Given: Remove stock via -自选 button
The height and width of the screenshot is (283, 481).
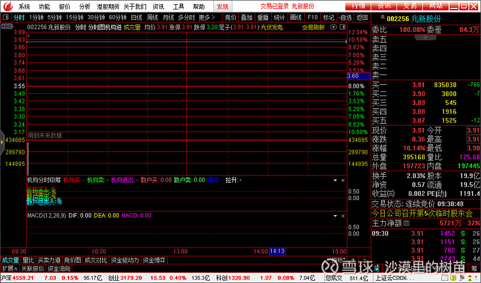Looking at the screenshot, I should coord(346,17).
